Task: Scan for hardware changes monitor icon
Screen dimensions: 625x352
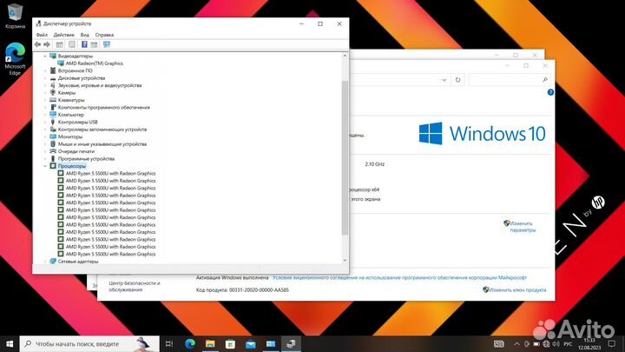Action: click(x=107, y=44)
